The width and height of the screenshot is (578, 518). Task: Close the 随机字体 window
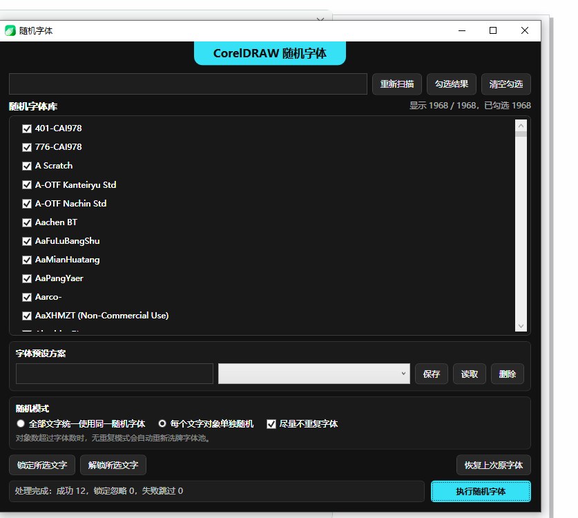pos(525,30)
